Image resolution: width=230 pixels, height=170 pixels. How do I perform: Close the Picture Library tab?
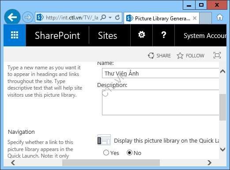[x=195, y=18]
